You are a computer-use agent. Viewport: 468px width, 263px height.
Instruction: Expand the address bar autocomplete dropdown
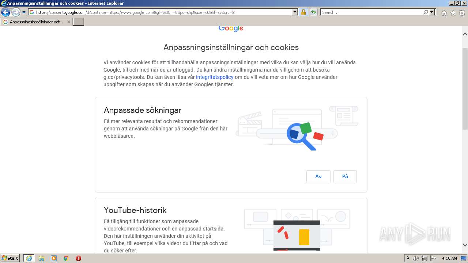pyautogui.click(x=295, y=12)
